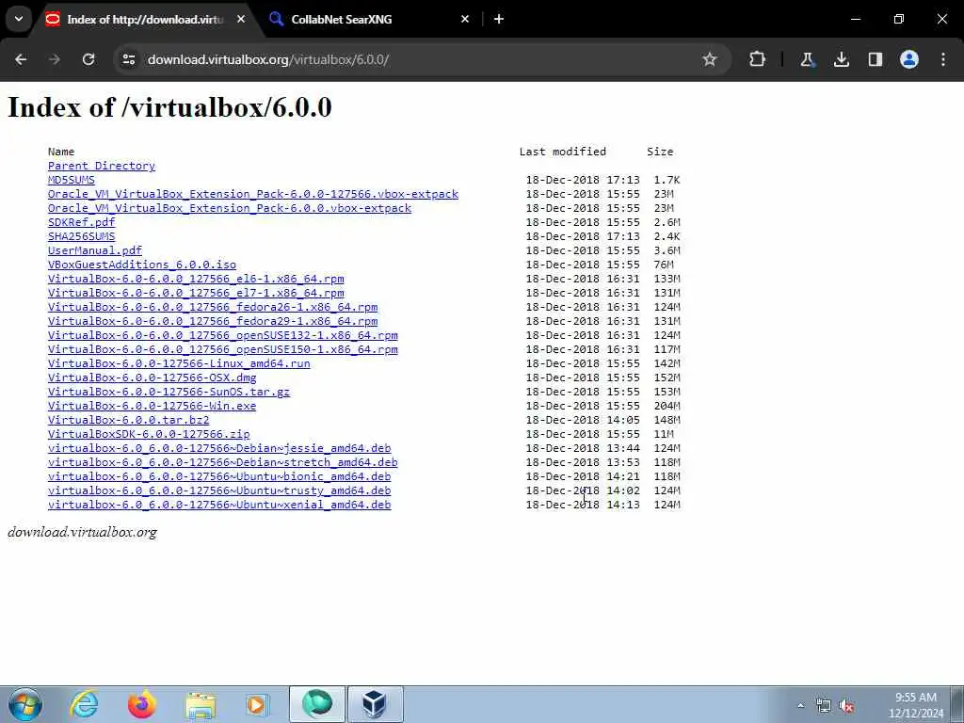
Task: Download the Ubuntu~xenial_amd64.deb package
Action: click(219, 506)
